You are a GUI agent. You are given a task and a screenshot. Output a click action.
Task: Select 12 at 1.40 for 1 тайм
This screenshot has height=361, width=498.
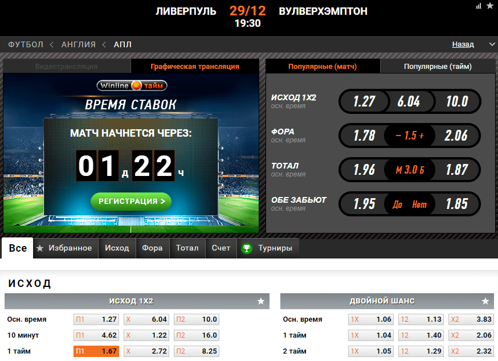point(421,335)
